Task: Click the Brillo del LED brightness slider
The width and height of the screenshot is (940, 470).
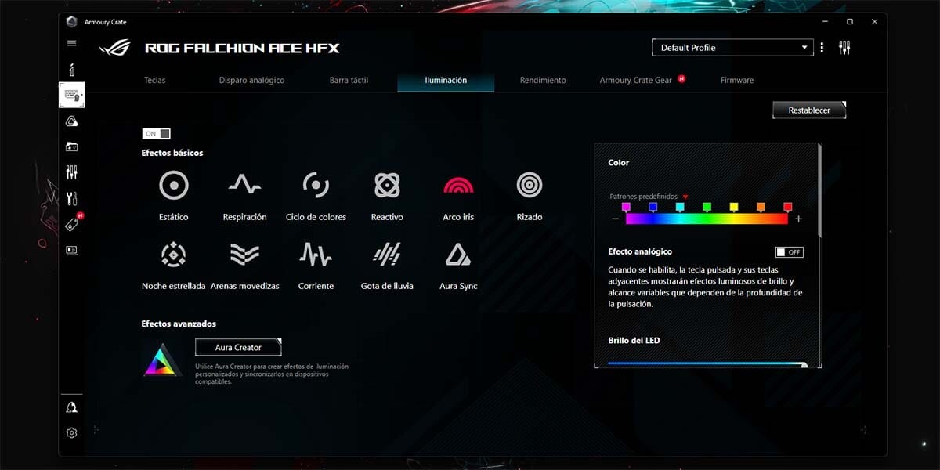Action: tap(707, 364)
